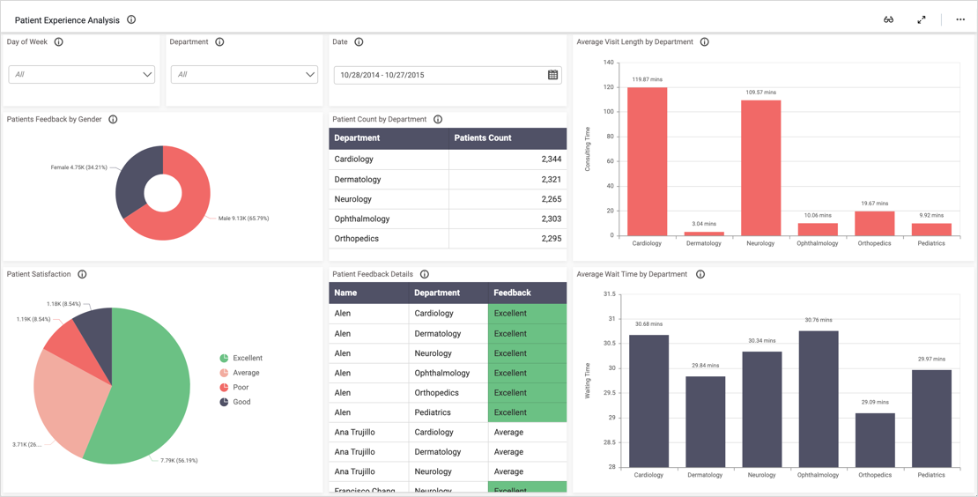Toggle Poor legend item in Patient Satisfaction
This screenshot has height=497, width=978.
[233, 387]
